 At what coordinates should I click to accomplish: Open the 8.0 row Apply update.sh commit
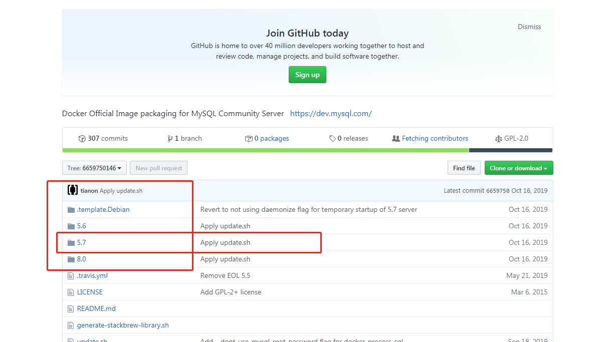pos(225,259)
